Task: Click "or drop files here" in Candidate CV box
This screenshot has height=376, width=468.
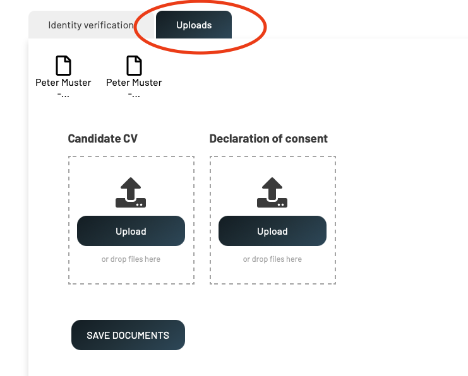Action: (x=131, y=259)
